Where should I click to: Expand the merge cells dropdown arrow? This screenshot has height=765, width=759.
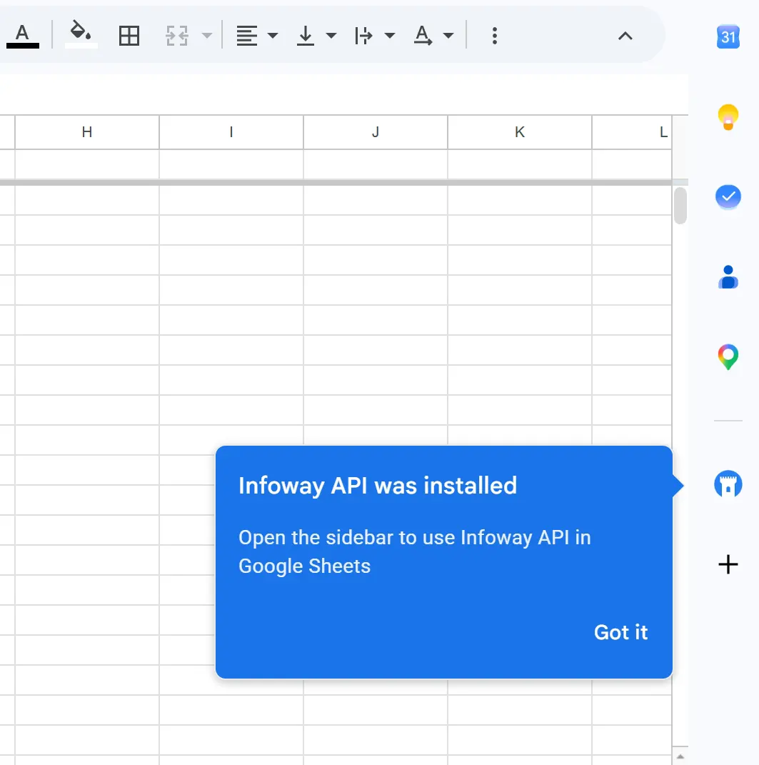pyautogui.click(x=207, y=36)
